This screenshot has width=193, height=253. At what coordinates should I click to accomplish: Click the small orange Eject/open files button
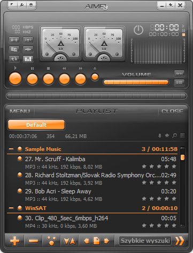[x=95, y=77]
